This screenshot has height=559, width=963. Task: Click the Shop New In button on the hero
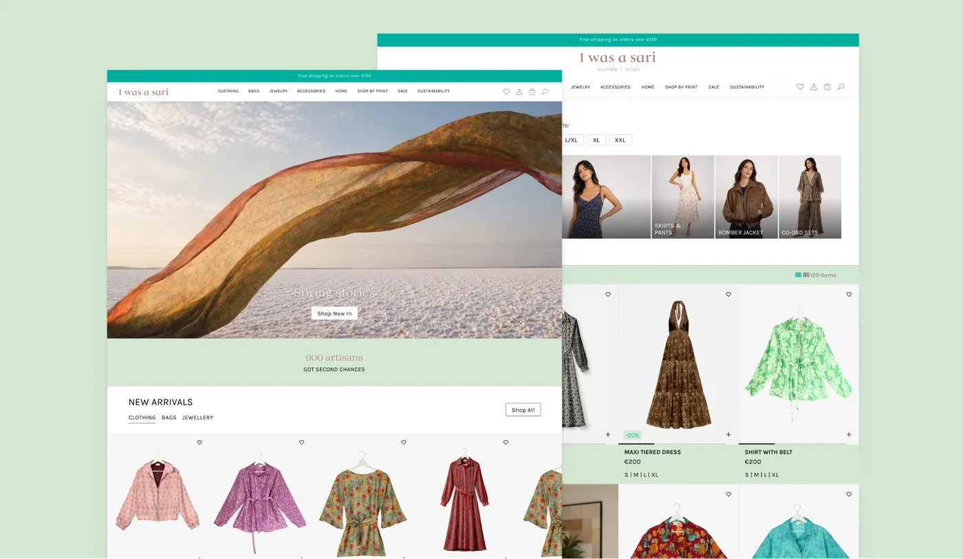tap(334, 313)
